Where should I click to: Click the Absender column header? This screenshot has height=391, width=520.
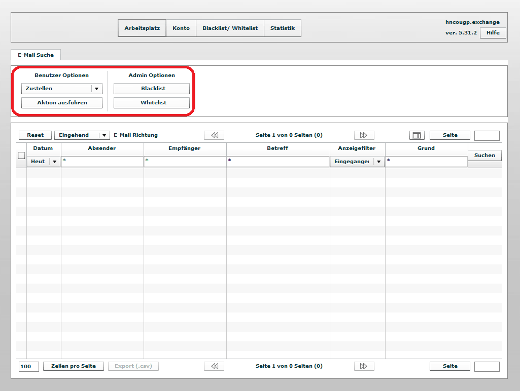click(x=102, y=148)
